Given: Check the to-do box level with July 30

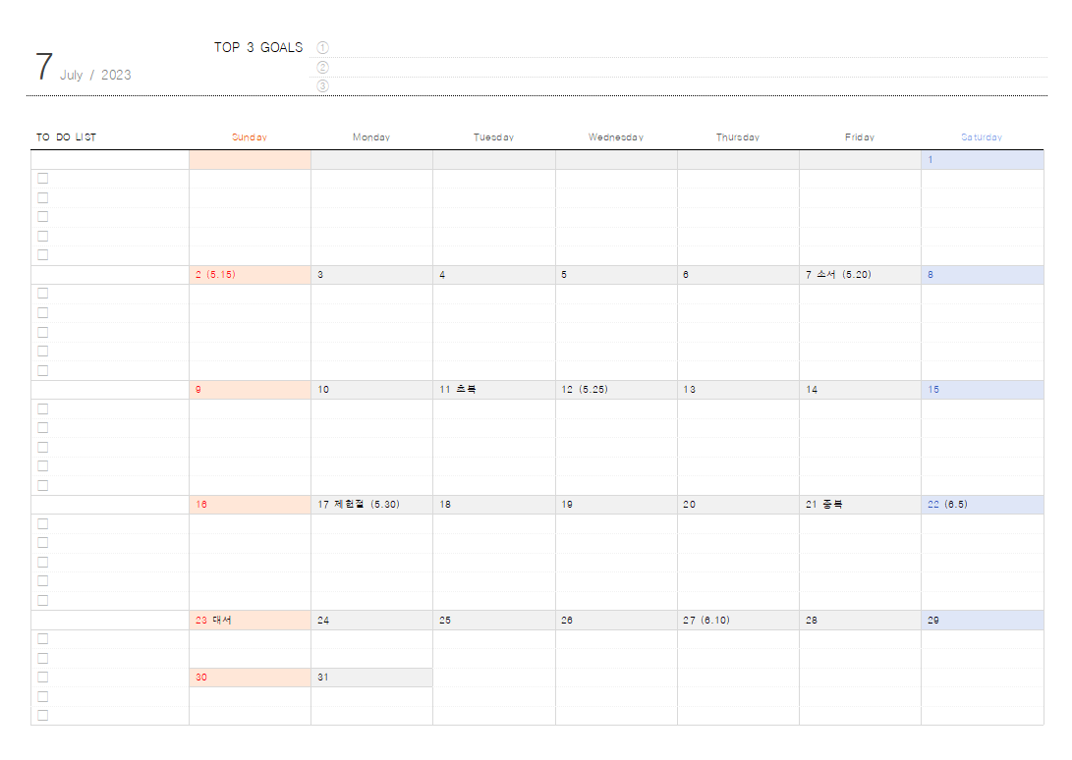Looking at the screenshot, I should 43,677.
